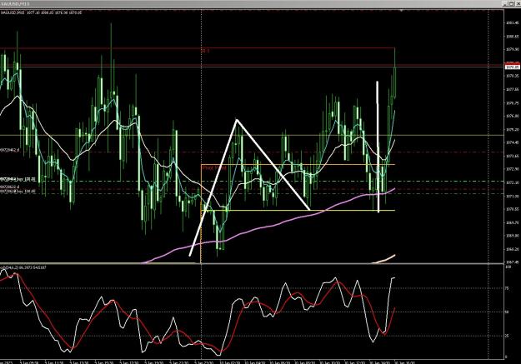Select the red Pivot Point label
Viewport: 521px width, 364px height.
pos(214,168)
